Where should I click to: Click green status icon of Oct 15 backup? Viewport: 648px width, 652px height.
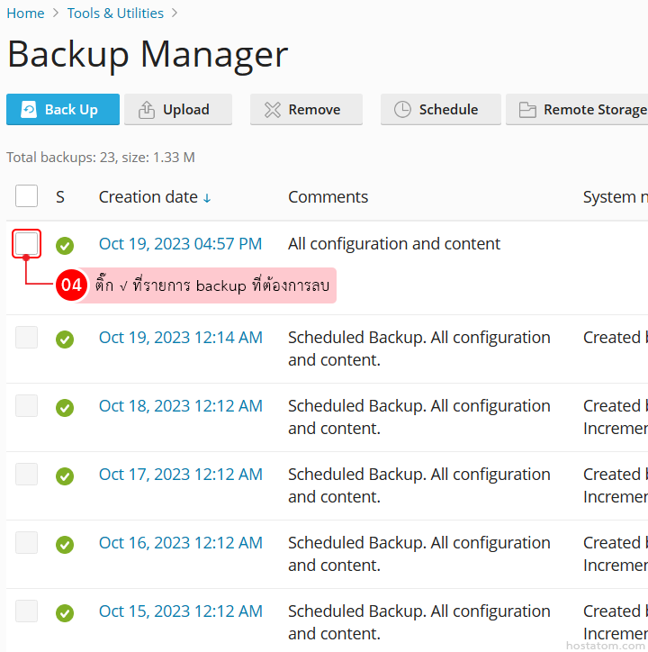coord(65,612)
